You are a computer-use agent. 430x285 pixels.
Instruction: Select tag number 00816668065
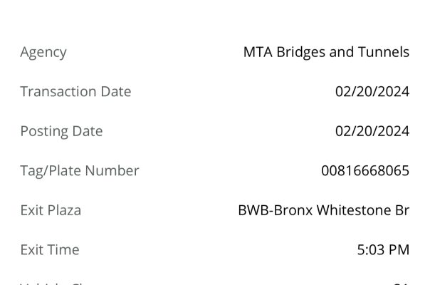point(365,170)
